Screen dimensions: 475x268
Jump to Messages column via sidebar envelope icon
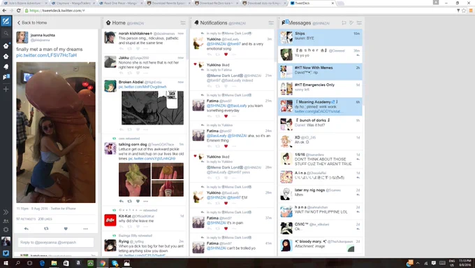pyautogui.click(x=6, y=77)
